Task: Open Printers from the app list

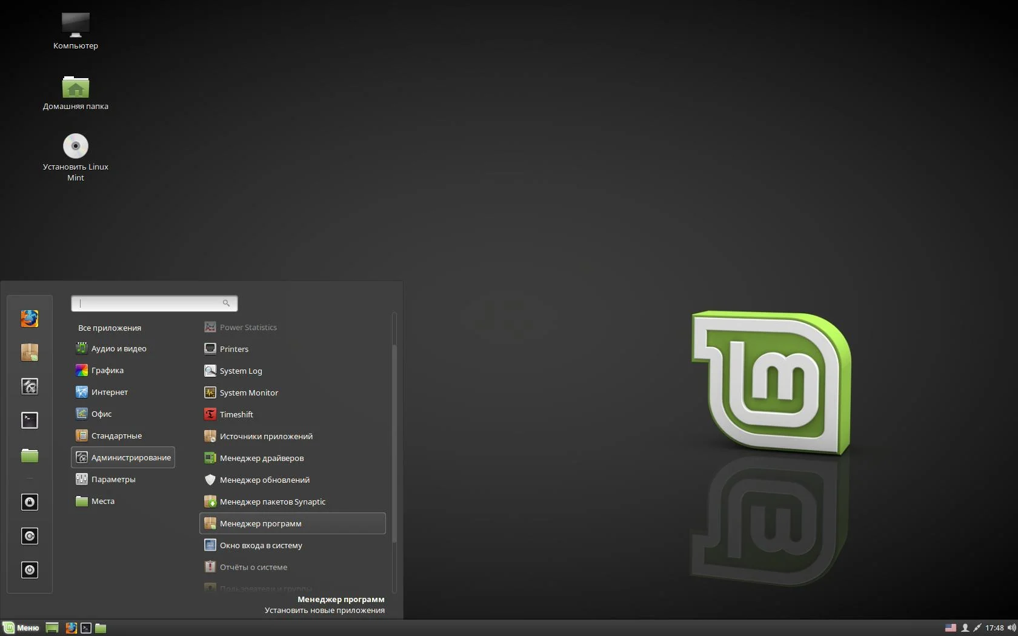Action: tap(293, 349)
